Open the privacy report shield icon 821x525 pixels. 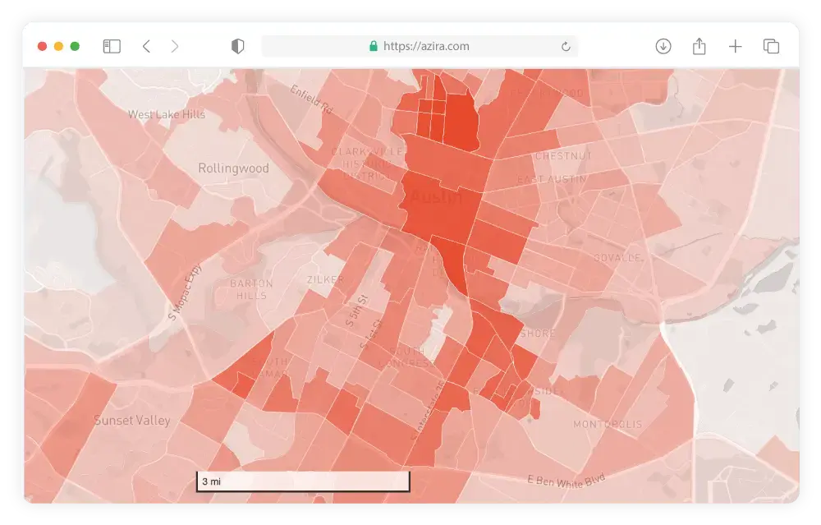(x=238, y=47)
